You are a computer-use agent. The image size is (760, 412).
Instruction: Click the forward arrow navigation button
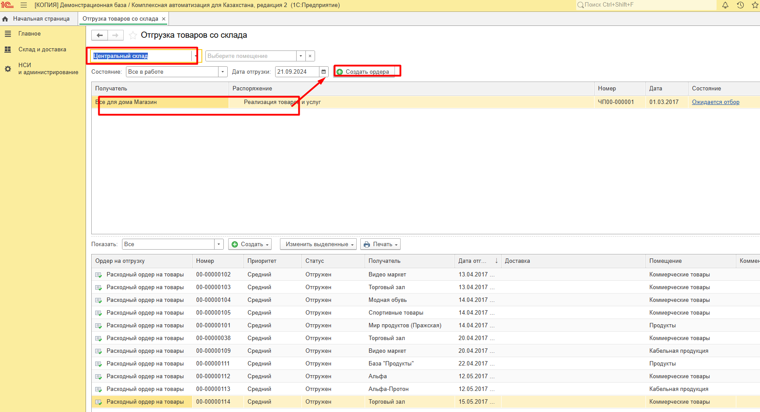[115, 36]
